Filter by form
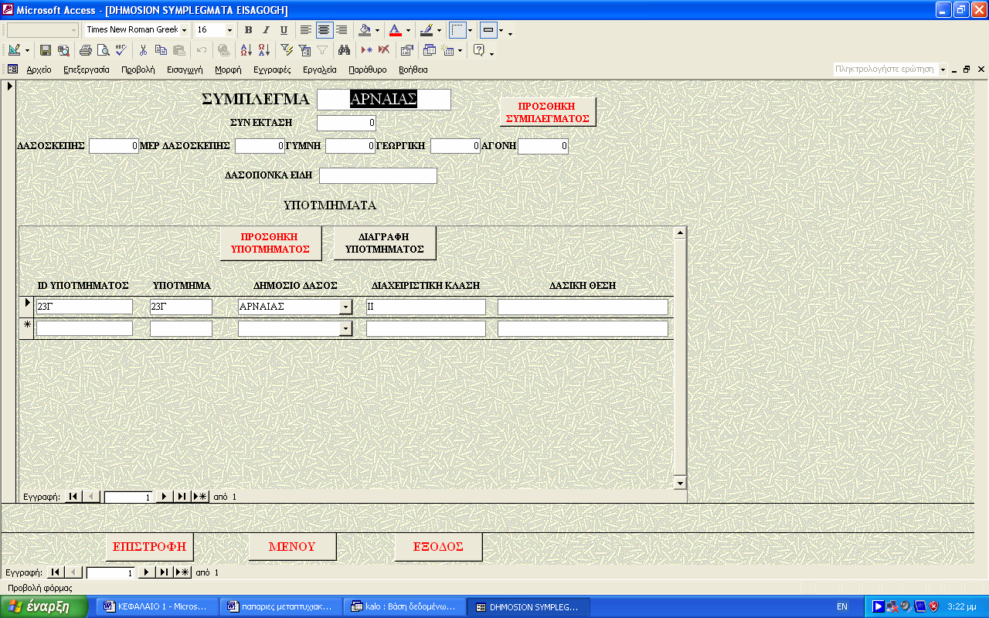 click(x=304, y=50)
